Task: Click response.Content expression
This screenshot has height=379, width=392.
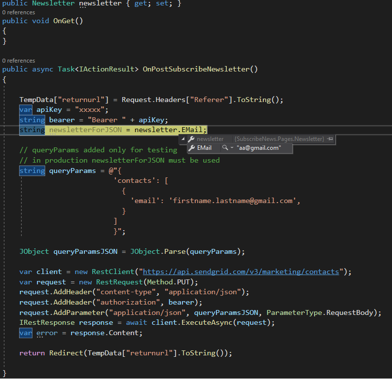Action: 105,333
